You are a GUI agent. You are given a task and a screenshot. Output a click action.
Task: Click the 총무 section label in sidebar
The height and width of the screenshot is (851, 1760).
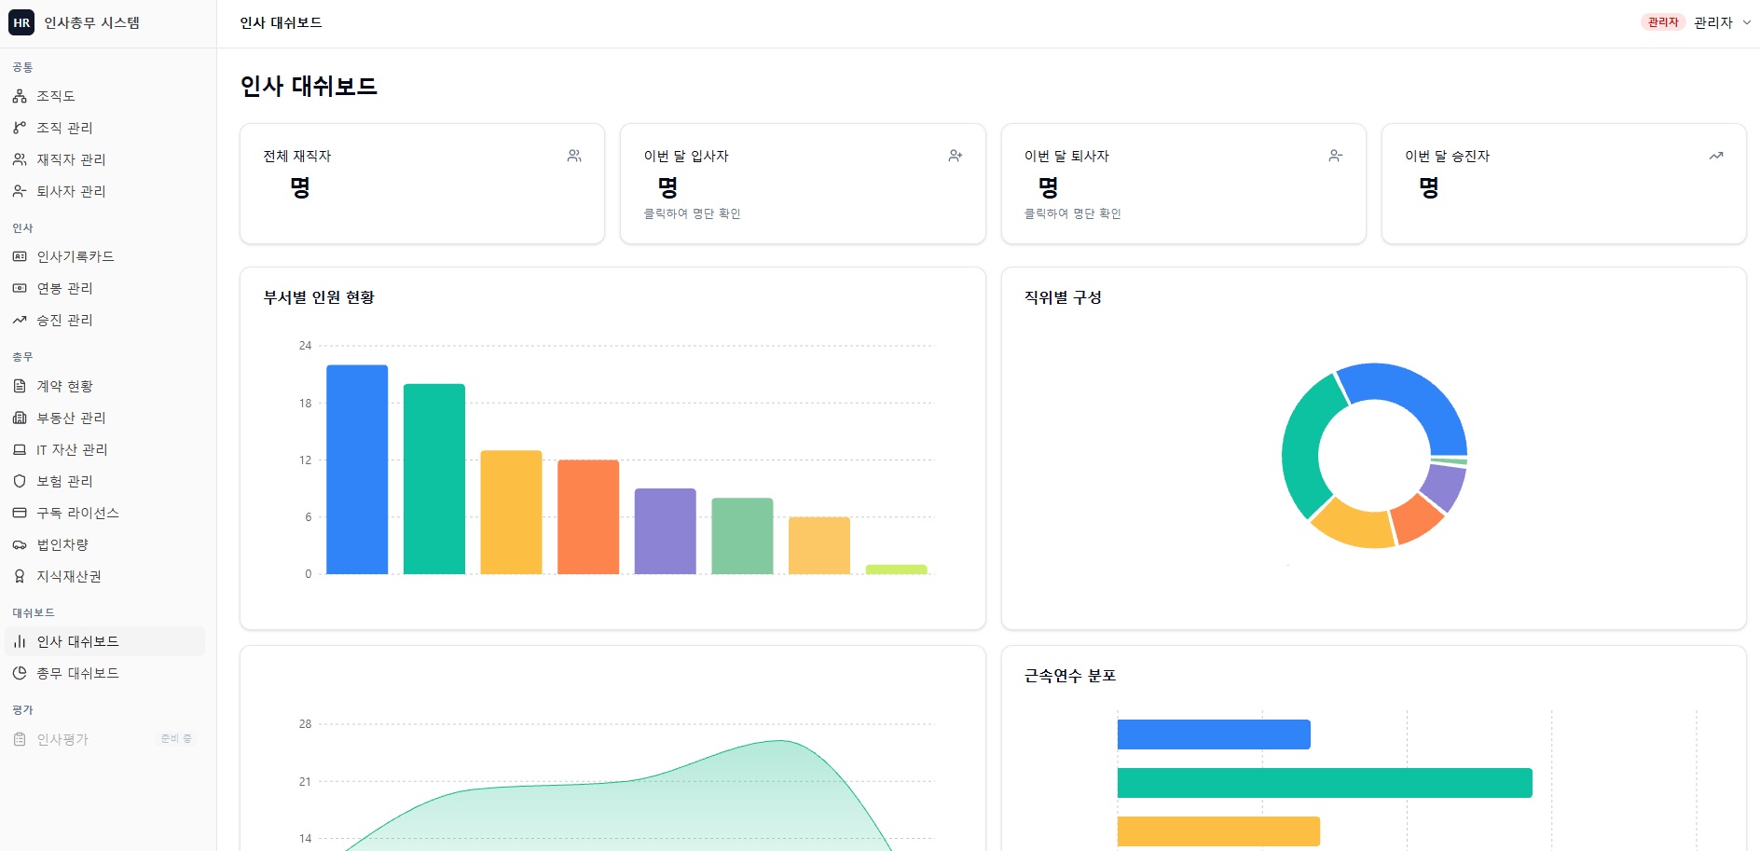click(22, 357)
